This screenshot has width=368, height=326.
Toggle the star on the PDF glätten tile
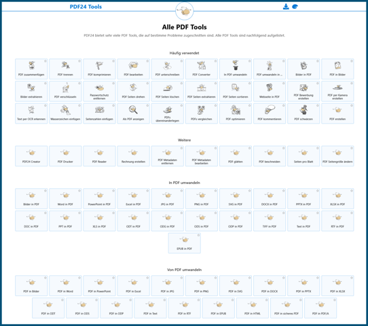(x=249, y=148)
